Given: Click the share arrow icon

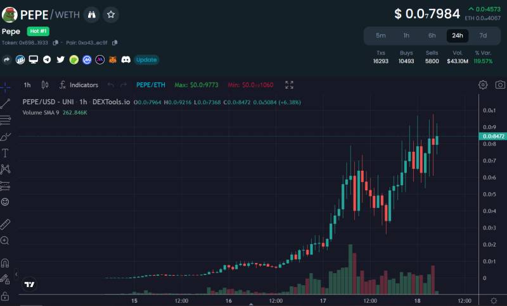Looking at the screenshot, I should (7, 59).
